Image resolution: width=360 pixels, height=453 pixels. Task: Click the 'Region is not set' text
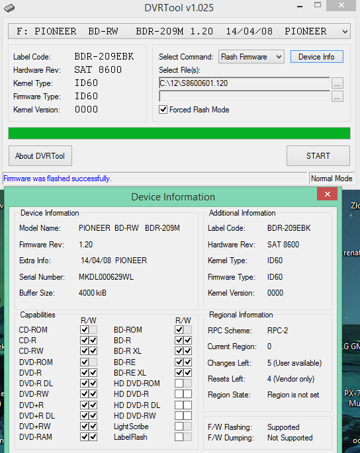click(x=293, y=395)
